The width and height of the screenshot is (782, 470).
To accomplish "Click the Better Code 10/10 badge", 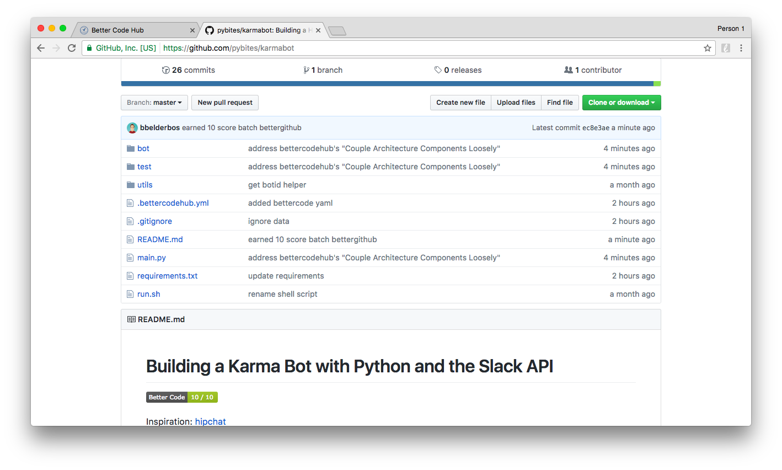I will click(x=182, y=397).
